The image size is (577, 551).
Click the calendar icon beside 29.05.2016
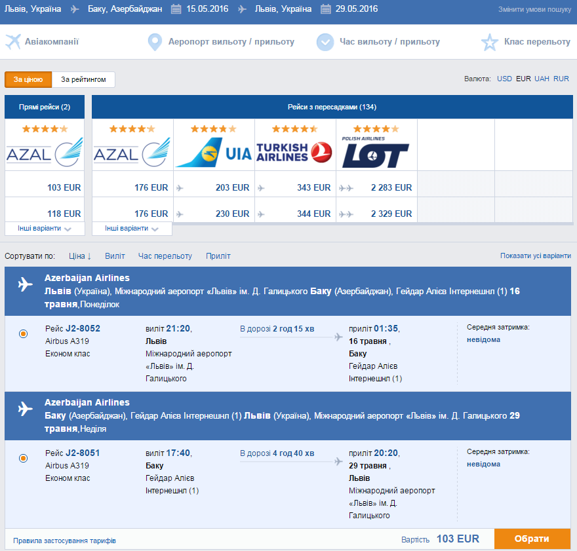(325, 9)
